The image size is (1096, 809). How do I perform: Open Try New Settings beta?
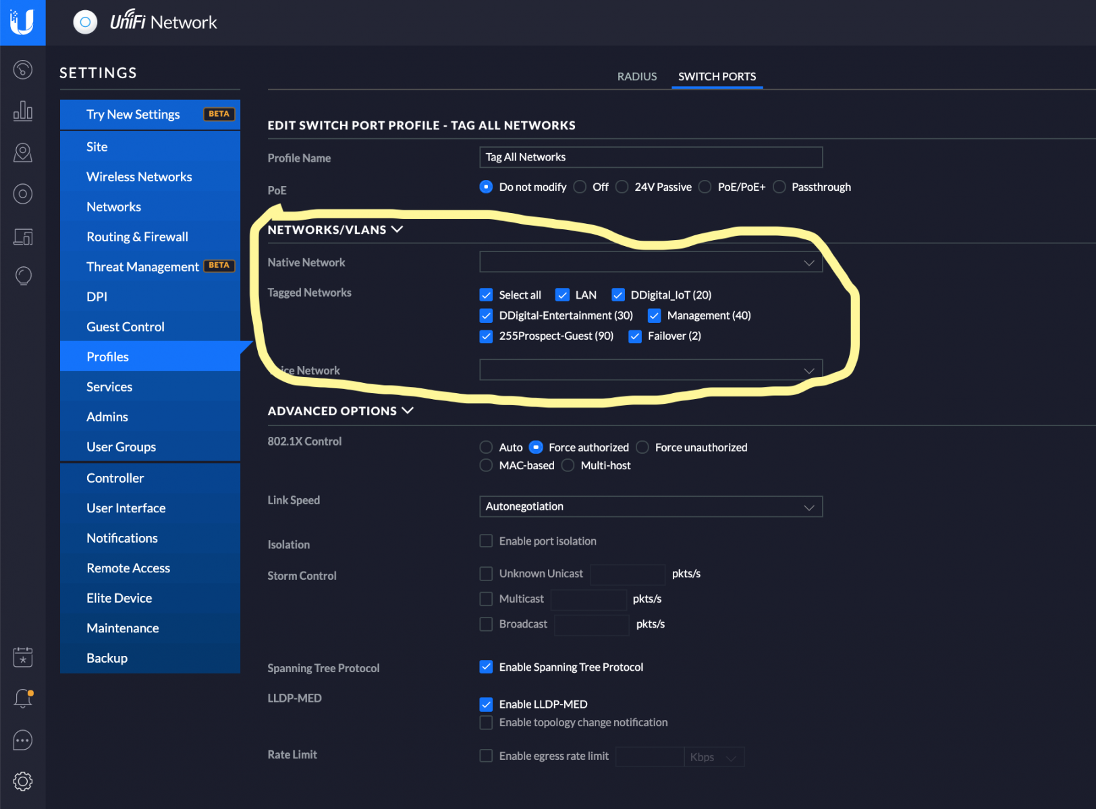click(x=150, y=115)
